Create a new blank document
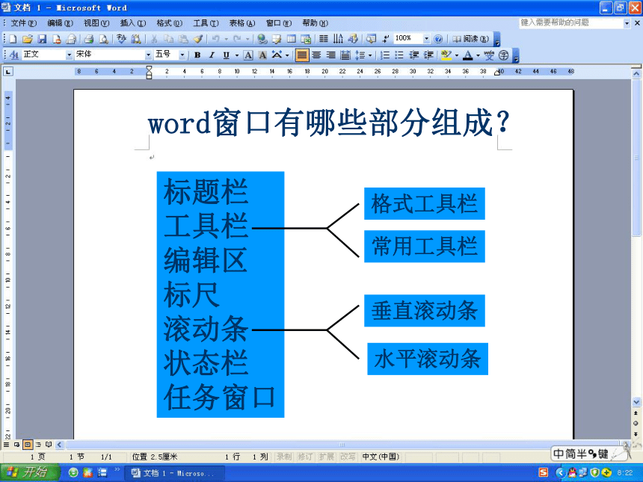Screen dimensions: 643x482 13,39
